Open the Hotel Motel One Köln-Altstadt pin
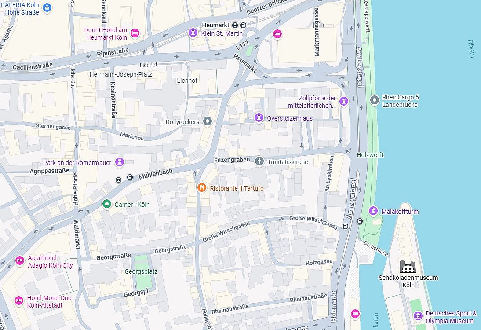This screenshot has height=330, width=481. click(x=19, y=301)
